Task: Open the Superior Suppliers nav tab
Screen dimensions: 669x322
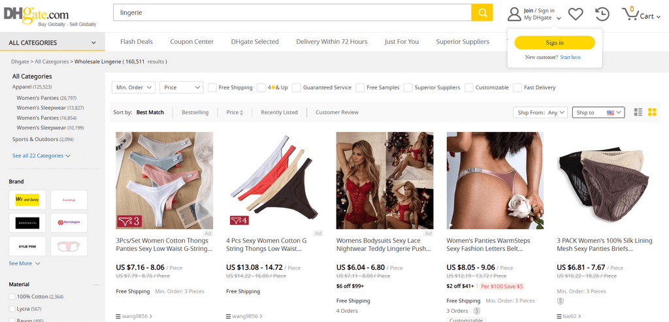Action: [463, 42]
